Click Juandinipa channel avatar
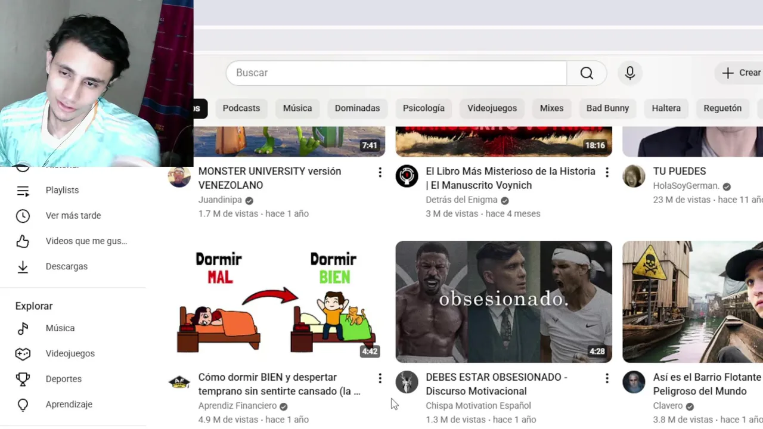Image resolution: width=763 pixels, height=429 pixels. click(x=179, y=176)
